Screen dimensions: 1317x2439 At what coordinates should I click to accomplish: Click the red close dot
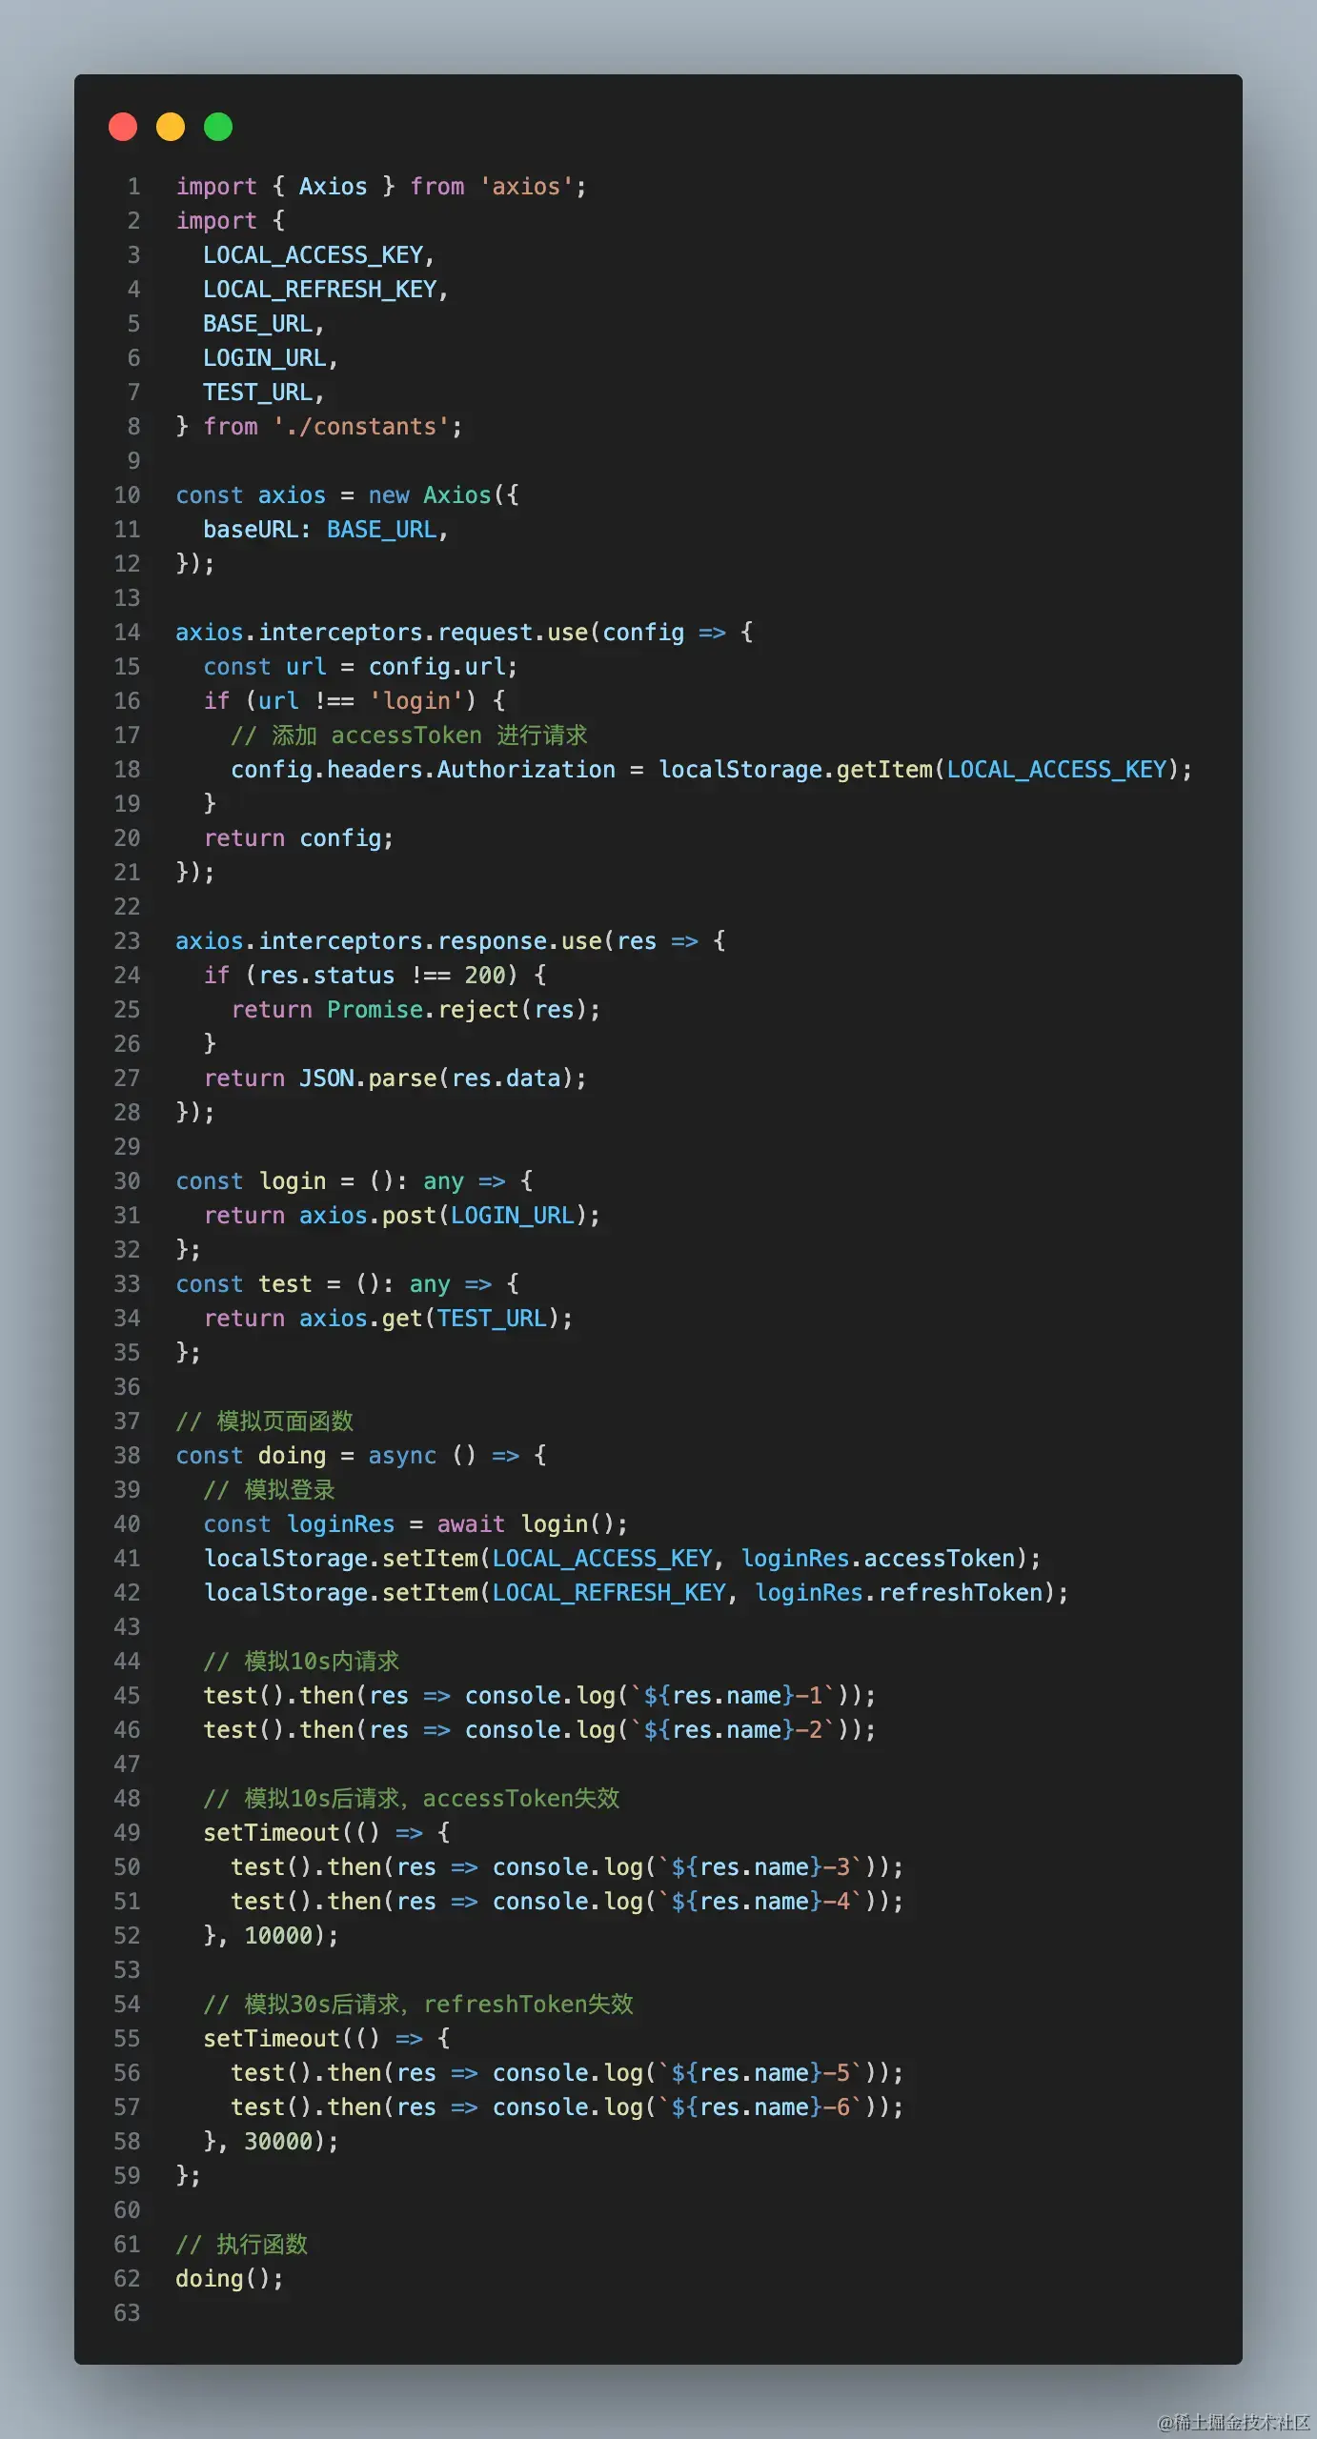click(123, 127)
